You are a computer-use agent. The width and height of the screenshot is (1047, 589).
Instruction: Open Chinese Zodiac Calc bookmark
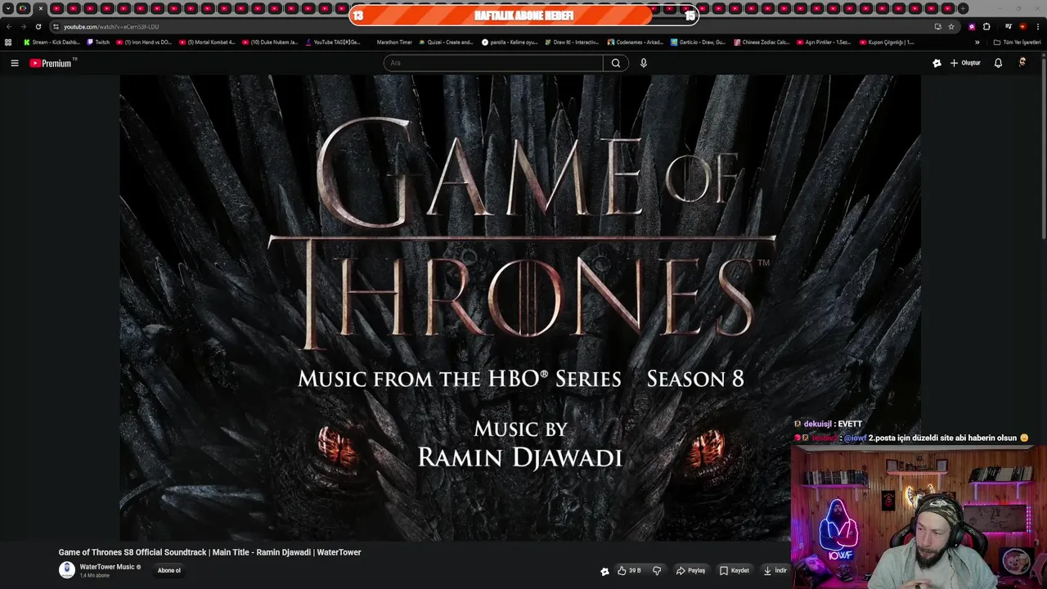pyautogui.click(x=762, y=43)
